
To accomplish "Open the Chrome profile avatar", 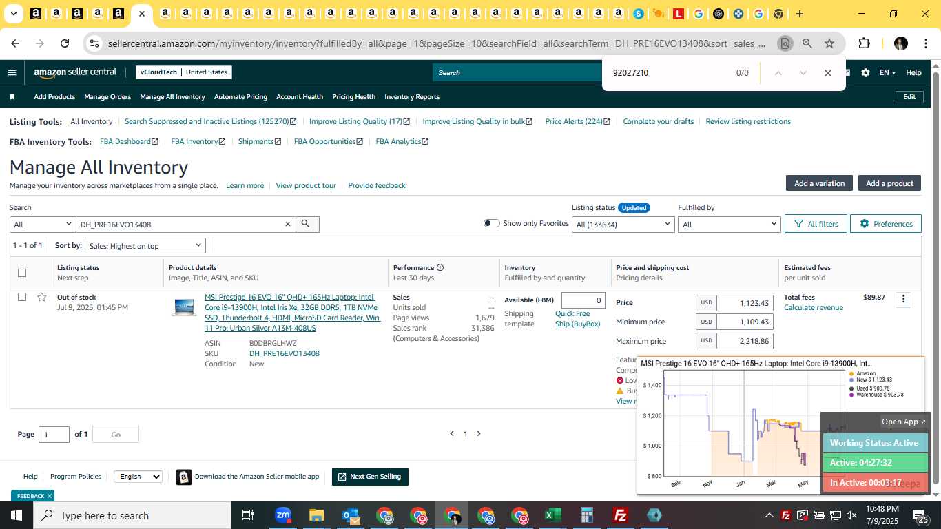I will point(900,43).
